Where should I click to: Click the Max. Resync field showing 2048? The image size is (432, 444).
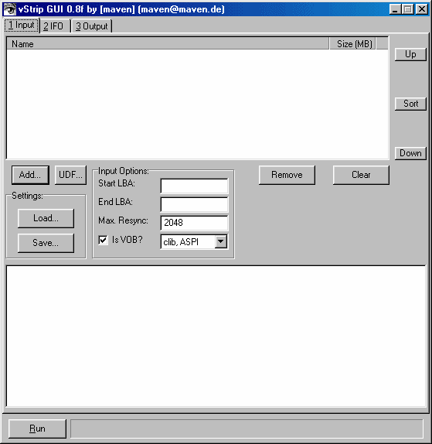[x=194, y=223]
